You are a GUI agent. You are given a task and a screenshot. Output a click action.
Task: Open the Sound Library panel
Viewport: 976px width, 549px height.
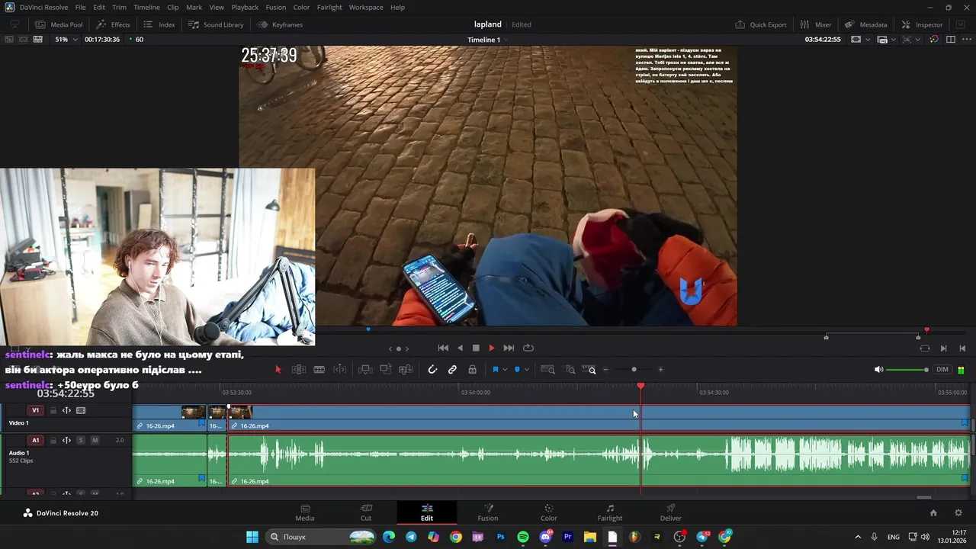click(x=216, y=24)
